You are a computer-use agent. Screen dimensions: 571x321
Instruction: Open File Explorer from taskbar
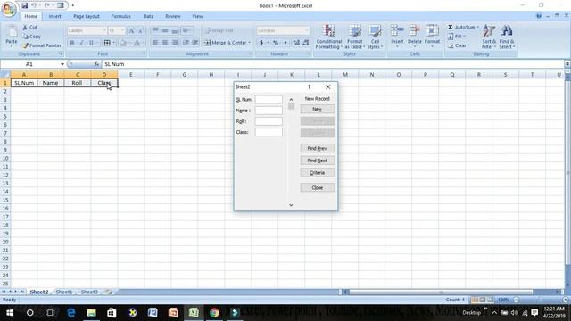coord(91,313)
